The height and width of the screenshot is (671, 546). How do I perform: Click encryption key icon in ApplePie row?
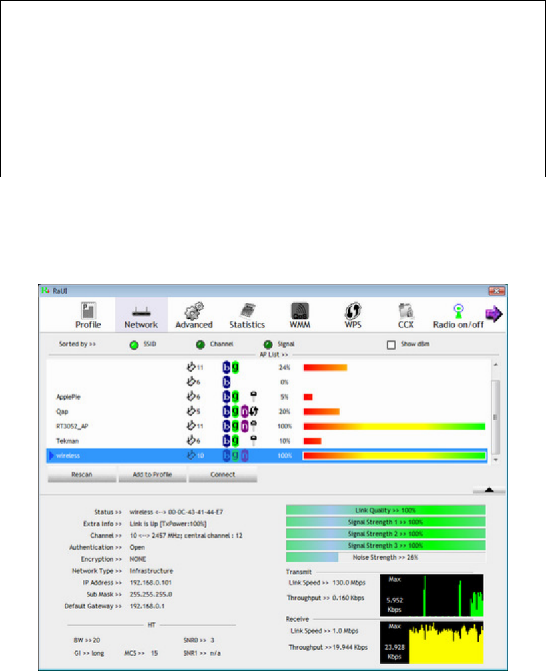pyautogui.click(x=254, y=396)
